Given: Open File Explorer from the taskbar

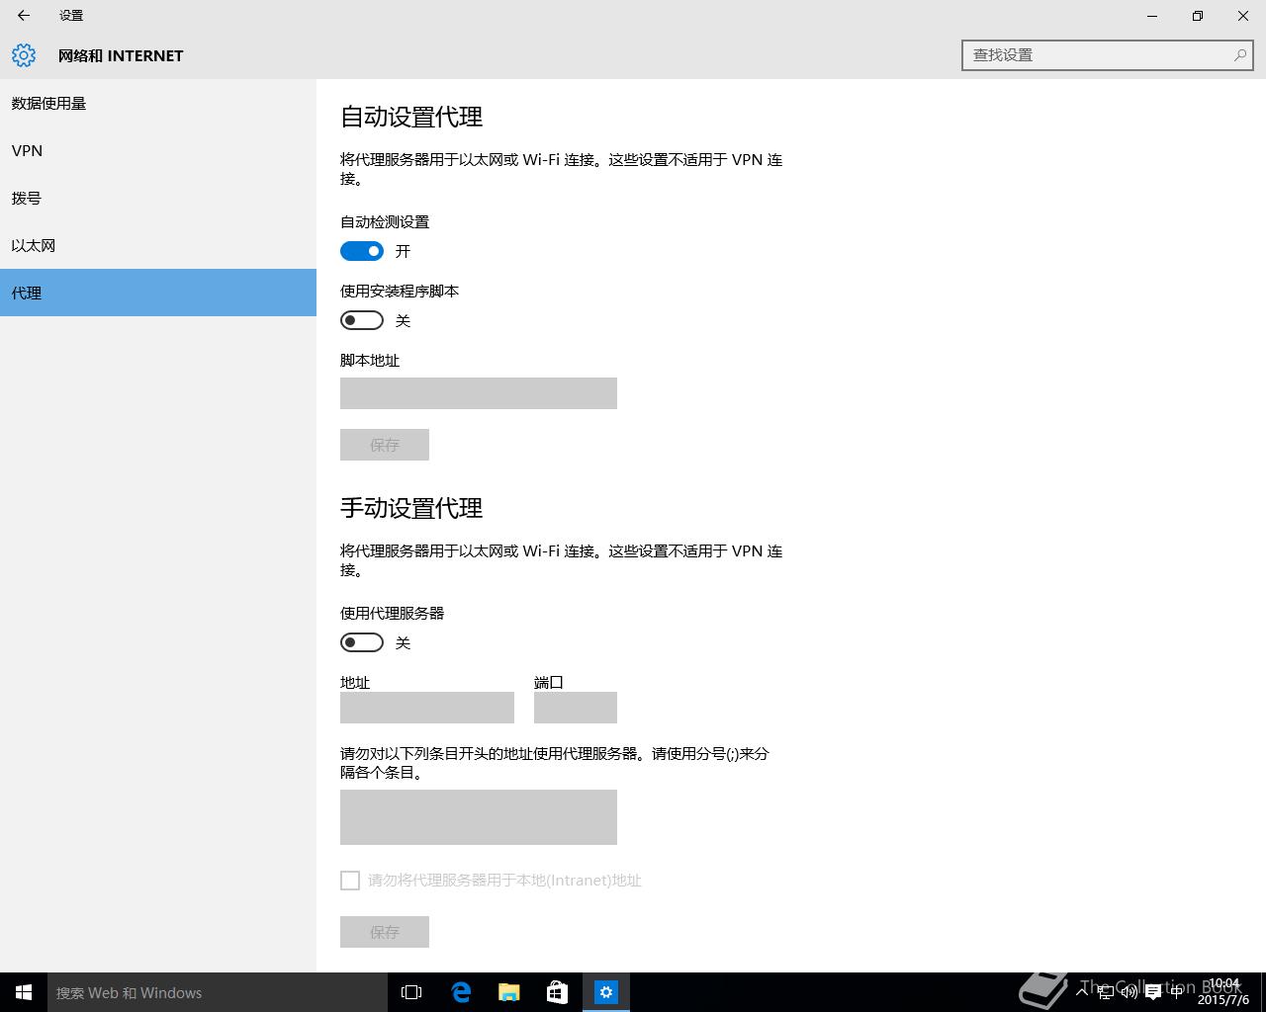Looking at the screenshot, I should point(509,992).
